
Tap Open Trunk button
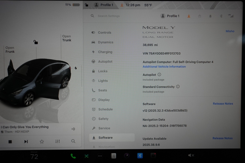point(67,38)
